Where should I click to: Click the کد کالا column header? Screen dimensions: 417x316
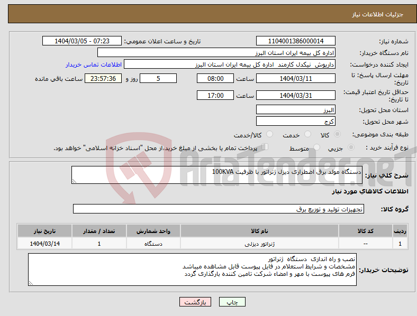tap(366, 231)
